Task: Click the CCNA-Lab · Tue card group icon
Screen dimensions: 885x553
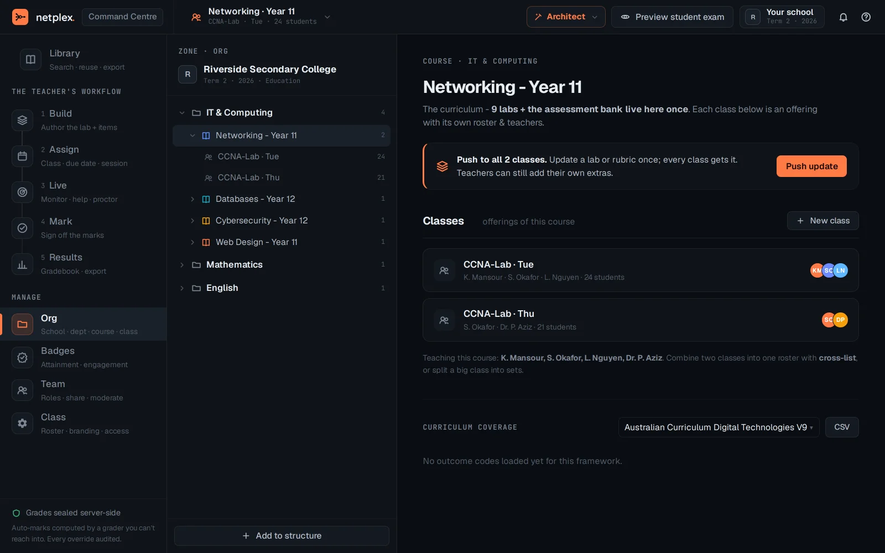Action: 444,270
